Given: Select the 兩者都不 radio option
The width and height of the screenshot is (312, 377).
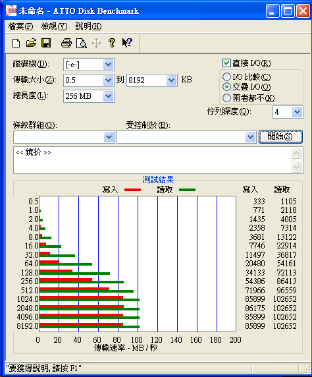Looking at the screenshot, I should coord(226,98).
